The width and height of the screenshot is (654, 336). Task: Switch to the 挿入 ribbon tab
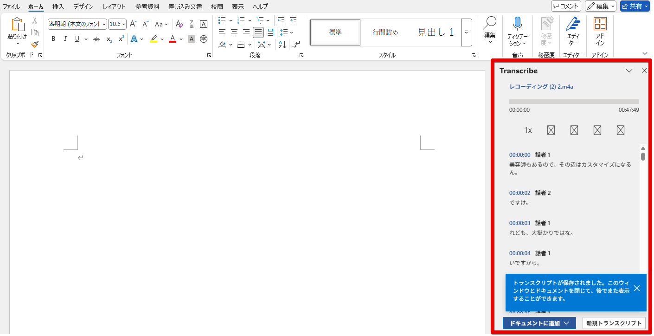pos(58,6)
